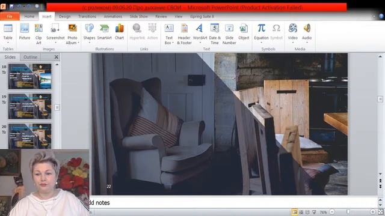Viewport: 385px width, 216px height.
Task: Close the slides thumbnail pane
Action: [56, 57]
